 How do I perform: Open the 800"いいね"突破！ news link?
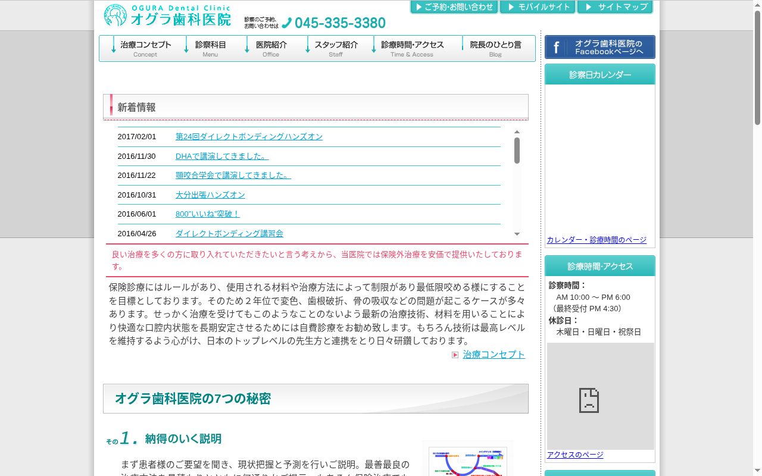(208, 214)
